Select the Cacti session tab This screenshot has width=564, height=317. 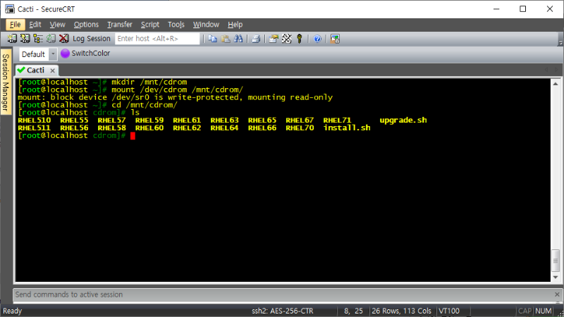(31, 70)
